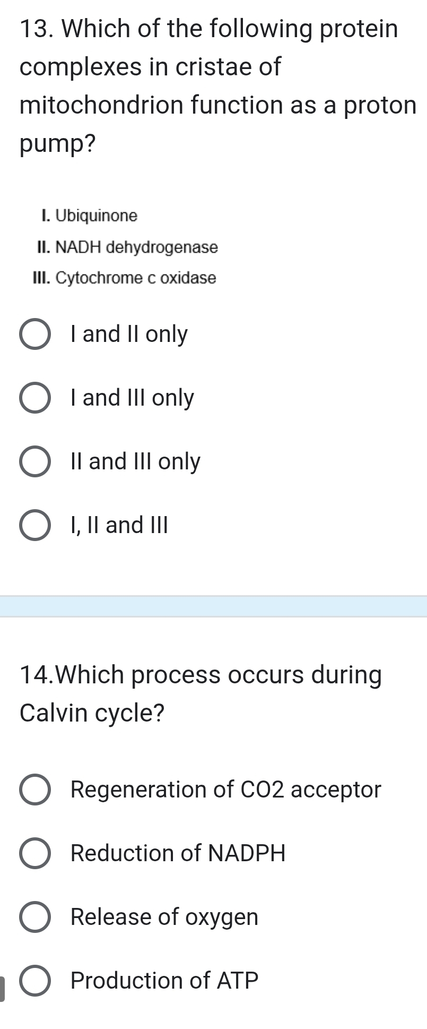Select "Reduction of NADPH" for question 14
This screenshot has height=1029, width=427.
(35, 853)
